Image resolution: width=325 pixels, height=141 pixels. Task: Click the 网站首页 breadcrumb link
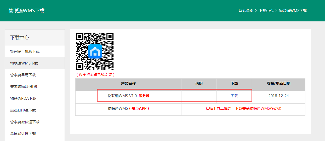point(246,11)
